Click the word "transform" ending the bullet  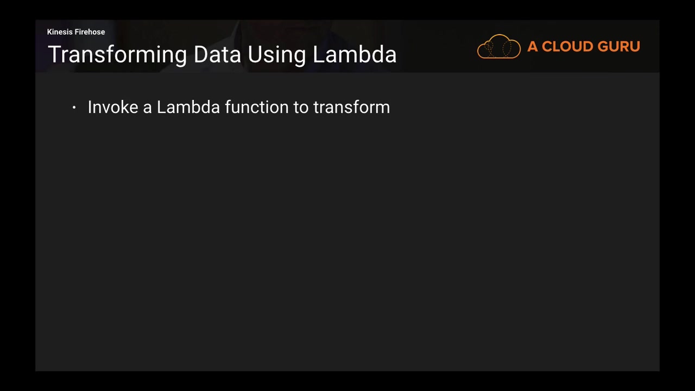351,107
